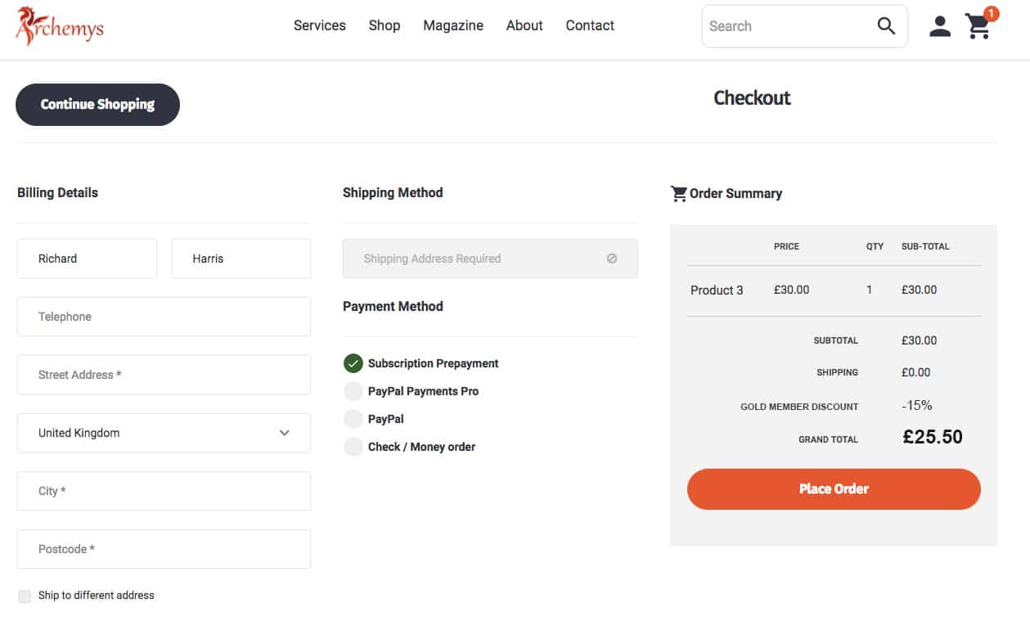Open the Shipping Address Required selector
Screen dimensions: 1030x635
click(489, 259)
